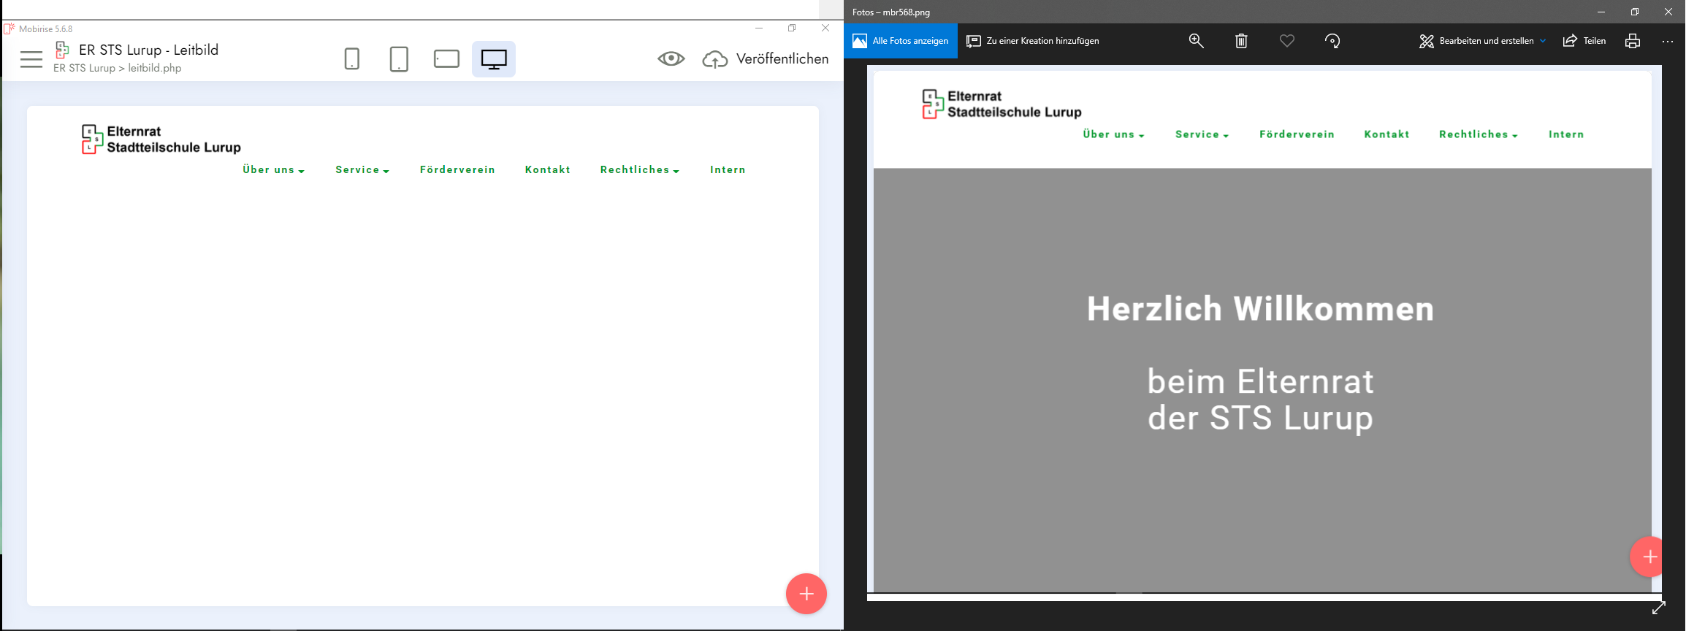Image resolution: width=1686 pixels, height=631 pixels.
Task: Rotate the photo in Fotos
Action: click(x=1332, y=41)
